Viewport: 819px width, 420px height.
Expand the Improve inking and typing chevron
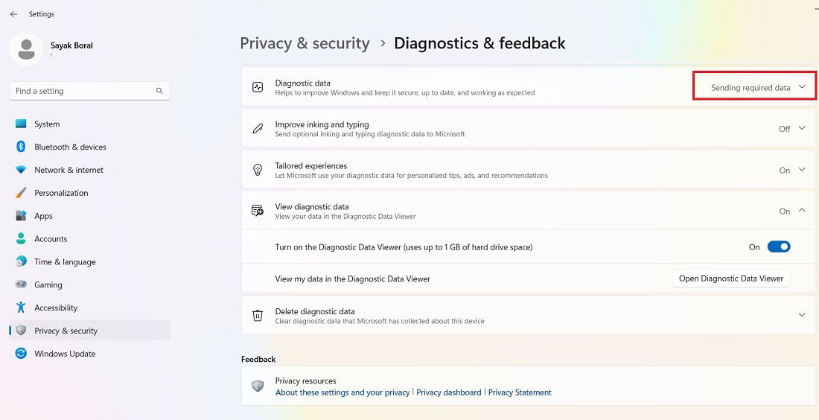click(x=802, y=129)
